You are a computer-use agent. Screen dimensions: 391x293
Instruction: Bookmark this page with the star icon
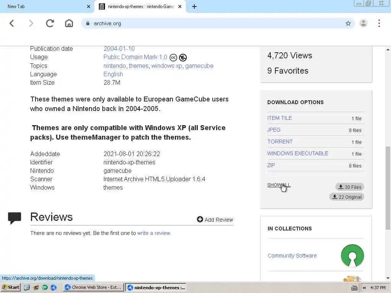point(348,23)
